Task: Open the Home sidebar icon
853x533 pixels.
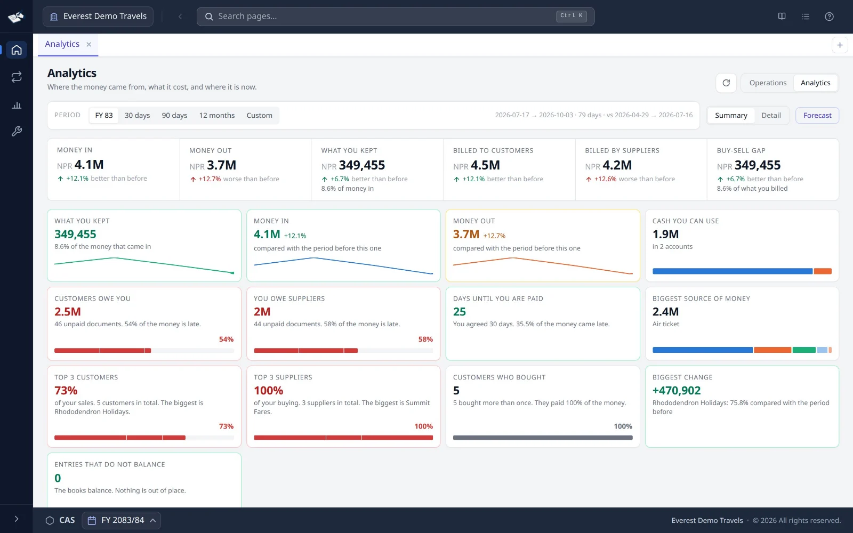Action: click(17, 50)
